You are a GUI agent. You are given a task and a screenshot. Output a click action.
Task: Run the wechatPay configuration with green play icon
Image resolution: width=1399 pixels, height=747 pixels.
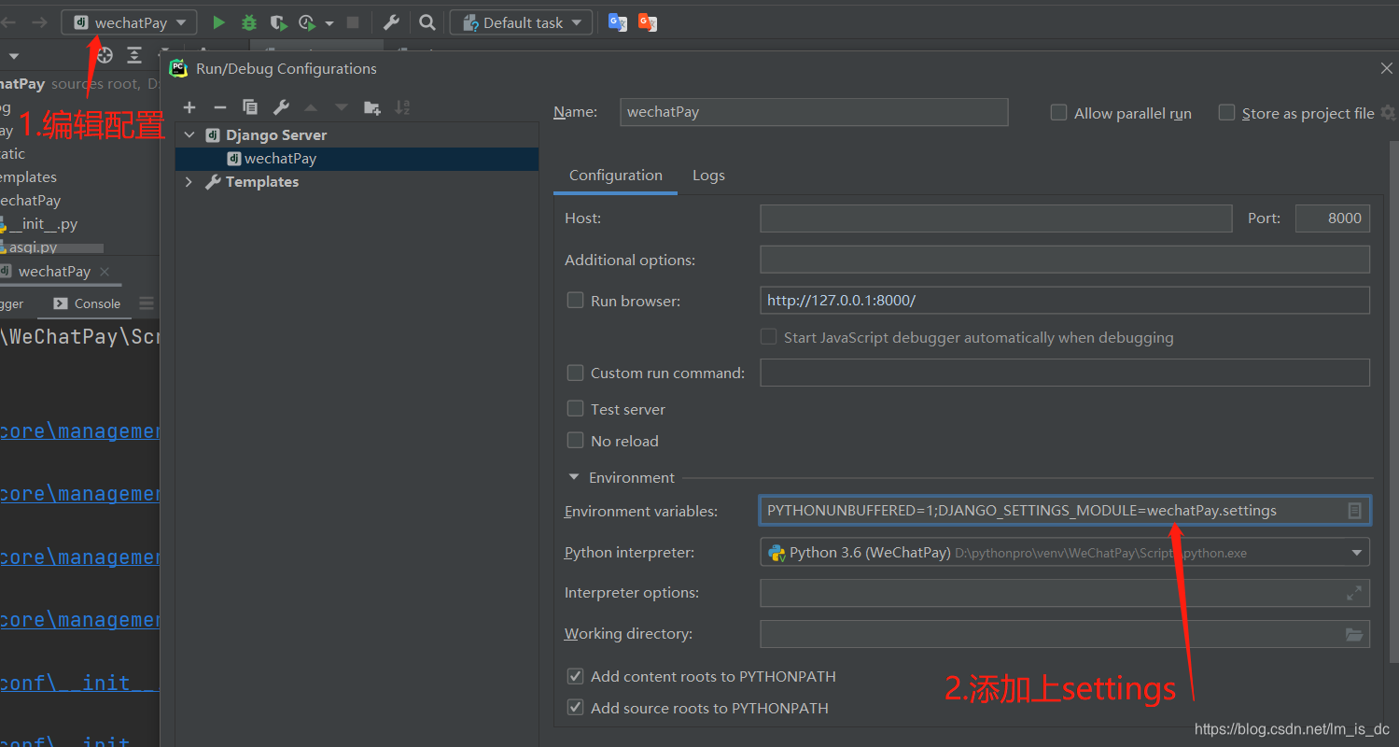218,22
